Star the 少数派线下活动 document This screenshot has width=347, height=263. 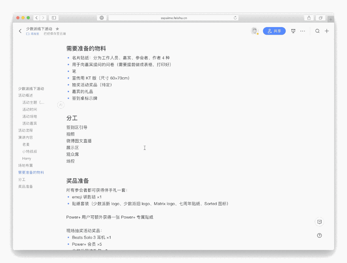(x=57, y=29)
